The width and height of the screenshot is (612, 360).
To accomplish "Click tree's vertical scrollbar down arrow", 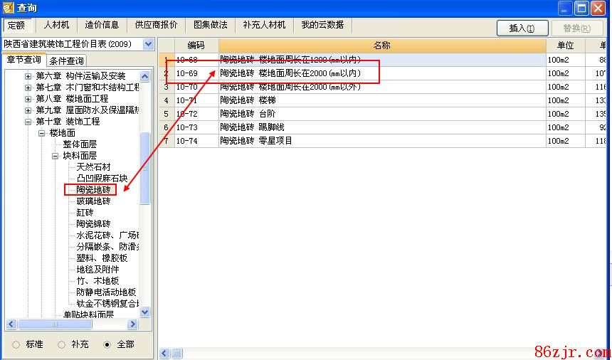I will 145,312.
